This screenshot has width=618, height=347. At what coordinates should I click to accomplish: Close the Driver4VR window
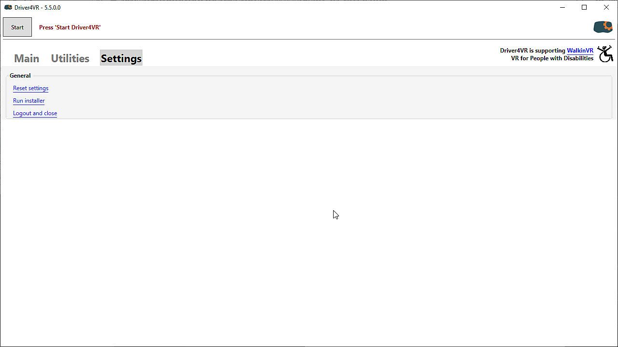click(x=606, y=7)
